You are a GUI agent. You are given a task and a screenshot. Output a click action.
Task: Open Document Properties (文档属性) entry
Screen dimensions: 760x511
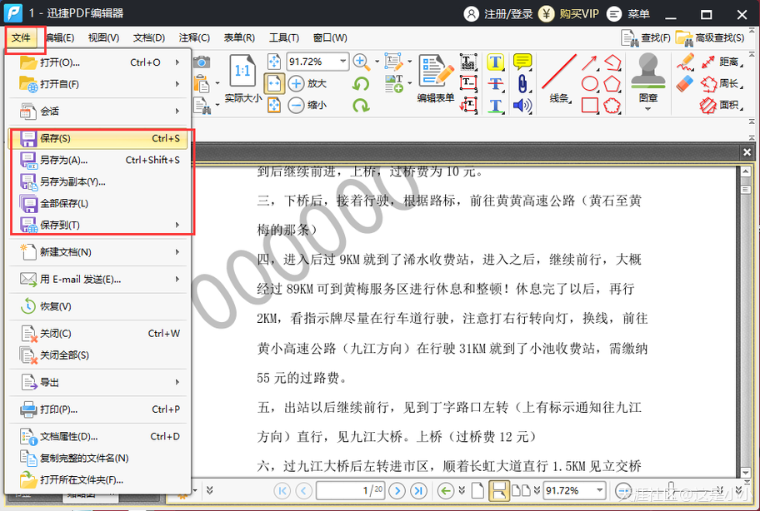(x=99, y=436)
